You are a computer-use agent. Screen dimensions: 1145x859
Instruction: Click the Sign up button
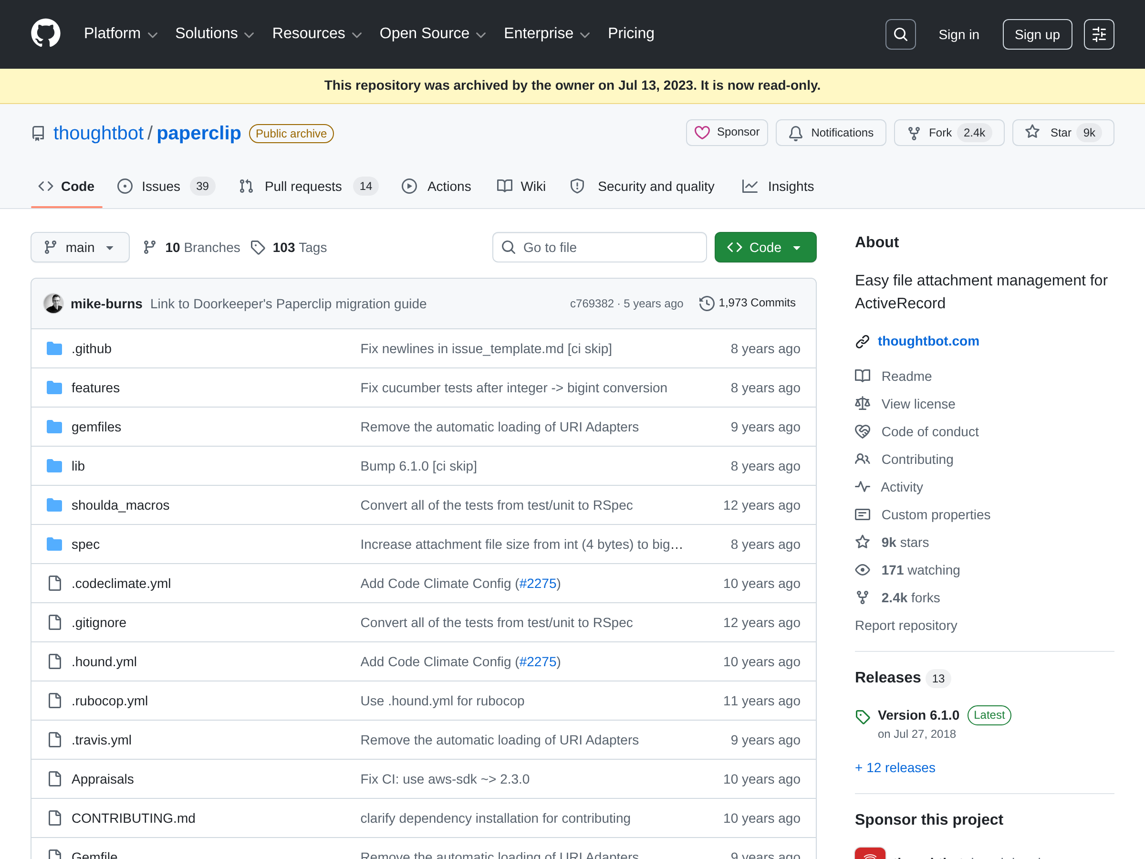click(x=1037, y=34)
